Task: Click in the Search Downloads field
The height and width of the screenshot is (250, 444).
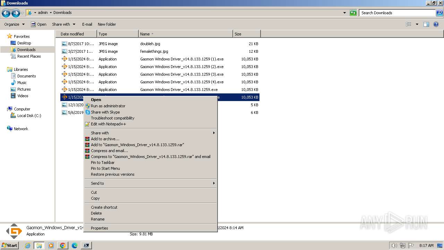Action: pos(397,13)
